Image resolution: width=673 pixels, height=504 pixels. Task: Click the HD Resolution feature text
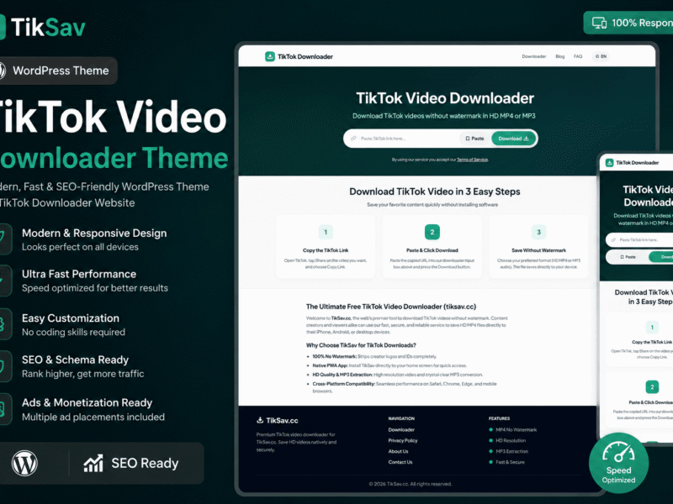point(511,440)
